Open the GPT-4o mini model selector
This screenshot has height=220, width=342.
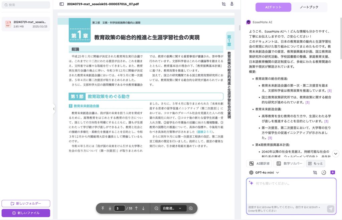point(264,172)
